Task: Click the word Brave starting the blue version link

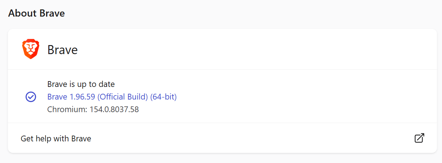Action: pyautogui.click(x=57, y=97)
